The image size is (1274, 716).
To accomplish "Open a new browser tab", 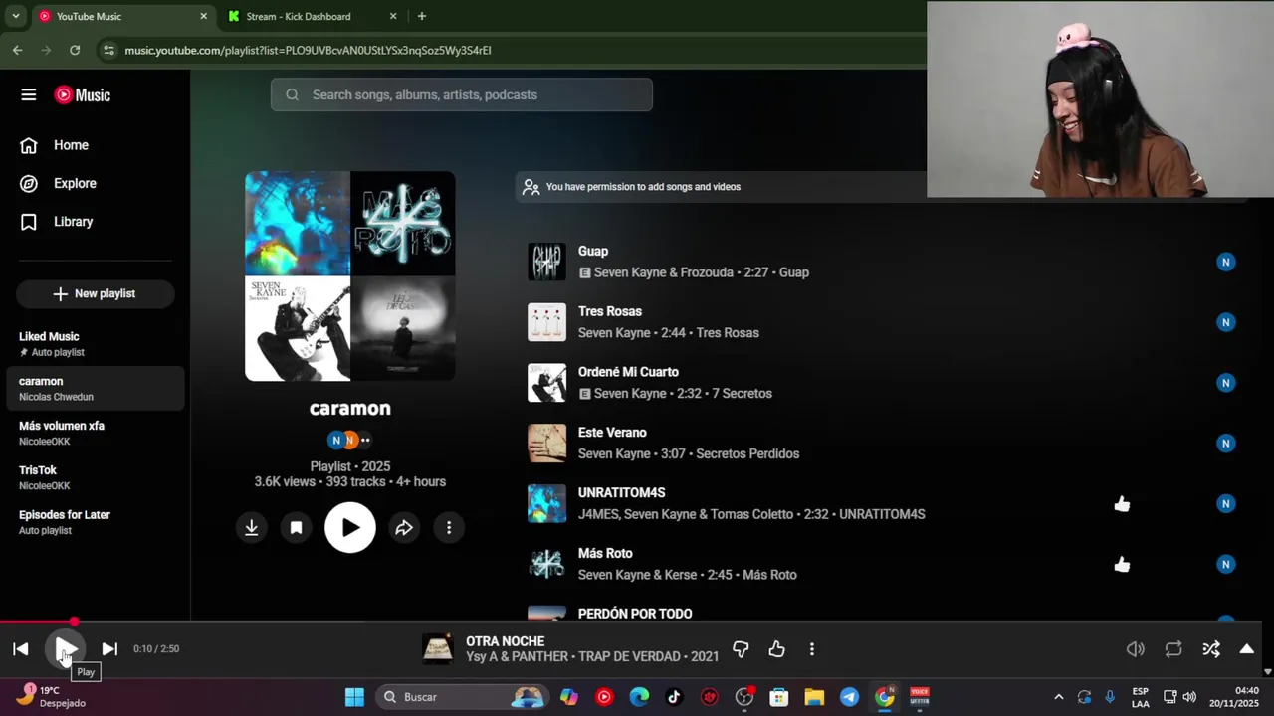I will coord(422,16).
